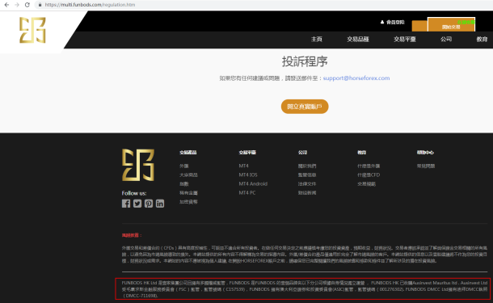Click the 什麼是CFD footer link
This screenshot has width=493, height=303.
(369, 175)
